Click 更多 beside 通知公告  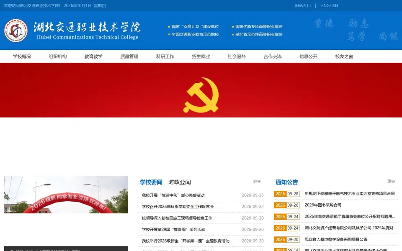pos(391,181)
